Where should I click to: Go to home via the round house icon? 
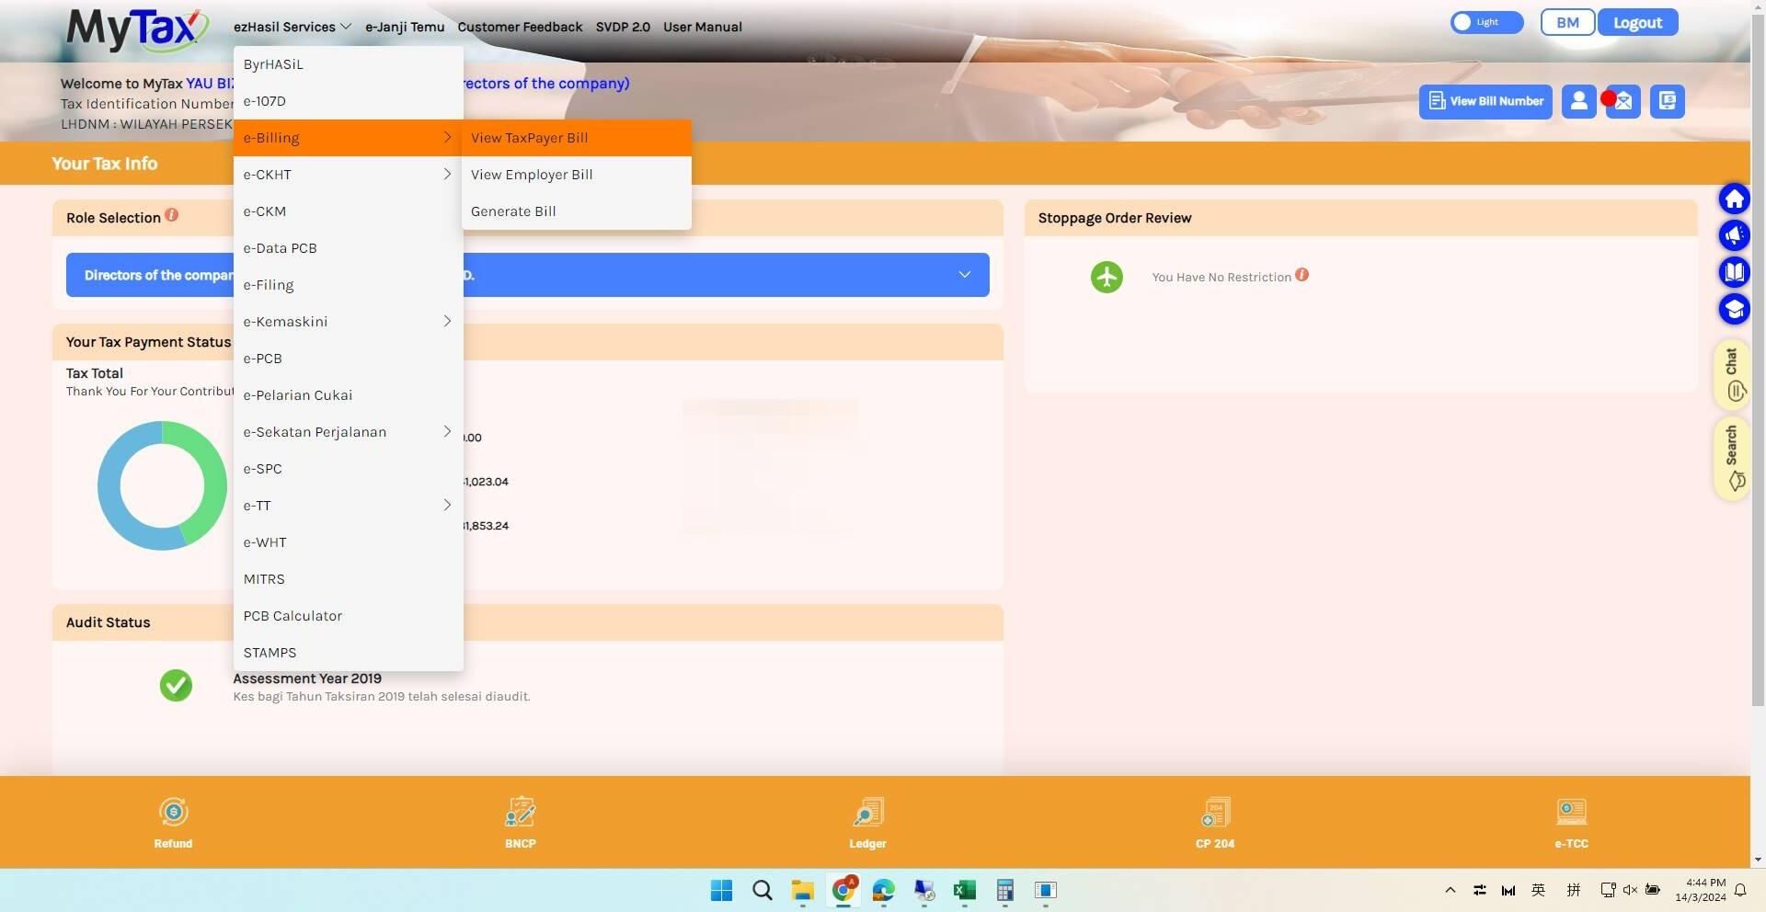(x=1734, y=199)
